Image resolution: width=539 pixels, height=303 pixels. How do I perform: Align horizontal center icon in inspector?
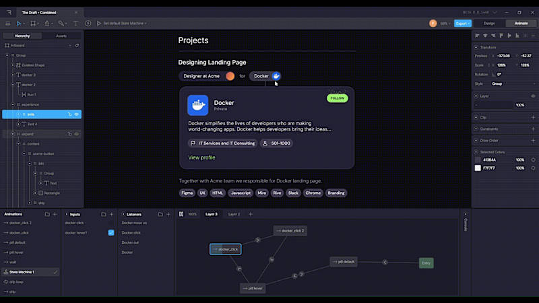[x=485, y=36]
